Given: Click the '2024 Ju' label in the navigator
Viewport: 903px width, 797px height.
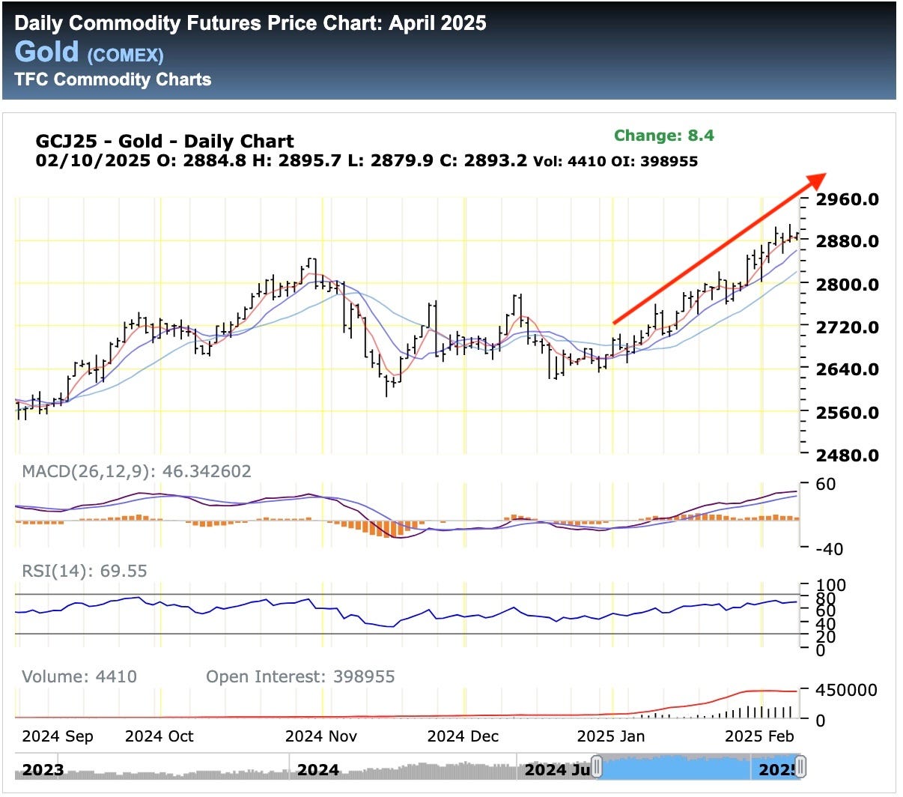Looking at the screenshot, I should 557,770.
